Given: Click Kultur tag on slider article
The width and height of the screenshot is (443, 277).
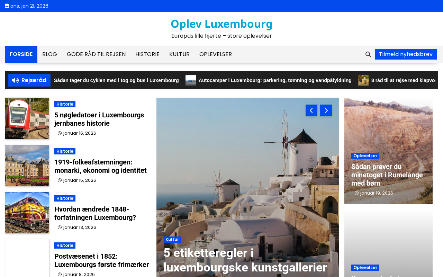Looking at the screenshot, I should pyautogui.click(x=172, y=240).
